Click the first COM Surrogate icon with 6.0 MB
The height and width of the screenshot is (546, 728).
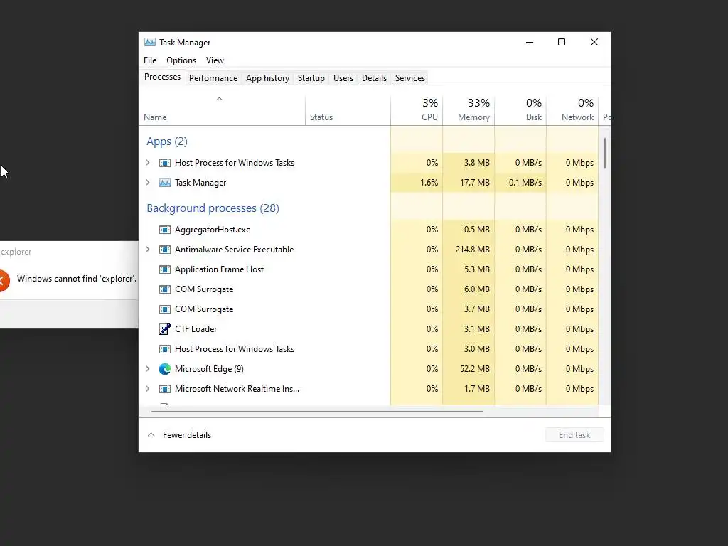click(x=165, y=290)
